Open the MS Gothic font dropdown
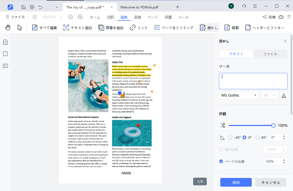This screenshot has height=191, width=293. click(239, 95)
